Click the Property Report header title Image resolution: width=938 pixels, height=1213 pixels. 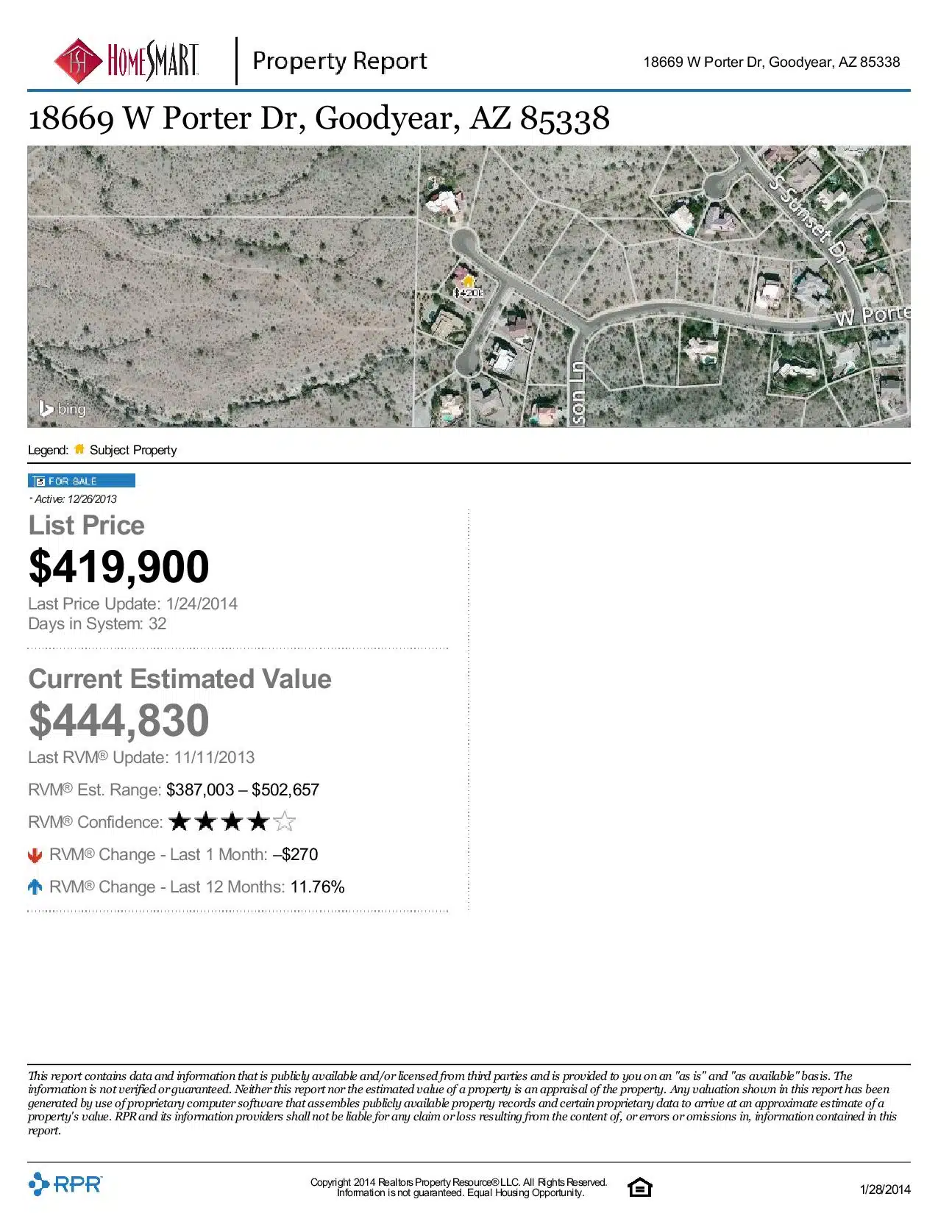pyautogui.click(x=339, y=61)
